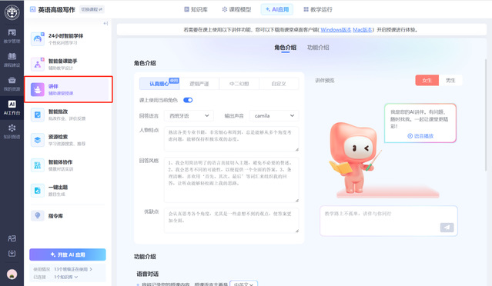Screen dimensions: 492x286
Task: Click the 人物特点 text area
Action: (x=232, y=139)
